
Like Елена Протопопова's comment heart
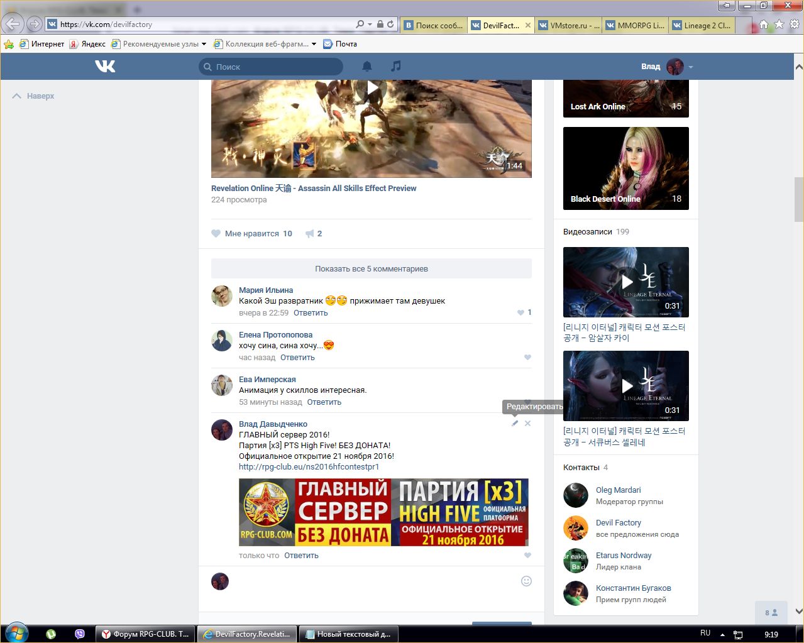527,357
